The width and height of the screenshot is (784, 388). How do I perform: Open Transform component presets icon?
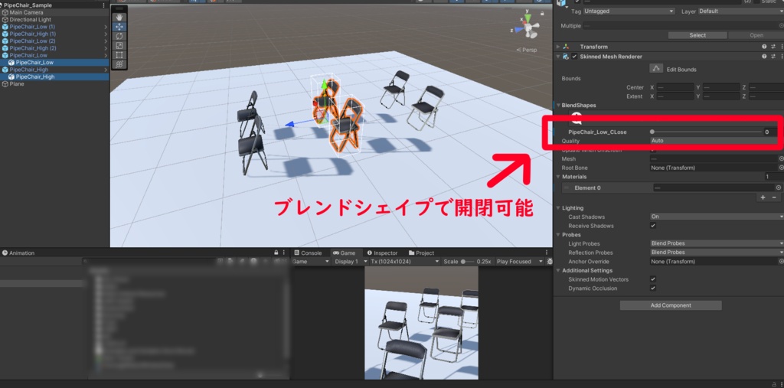(x=773, y=47)
